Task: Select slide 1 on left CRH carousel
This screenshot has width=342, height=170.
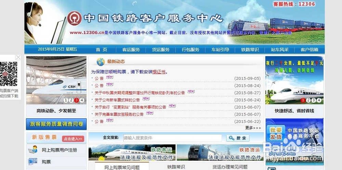Action: 66,100
